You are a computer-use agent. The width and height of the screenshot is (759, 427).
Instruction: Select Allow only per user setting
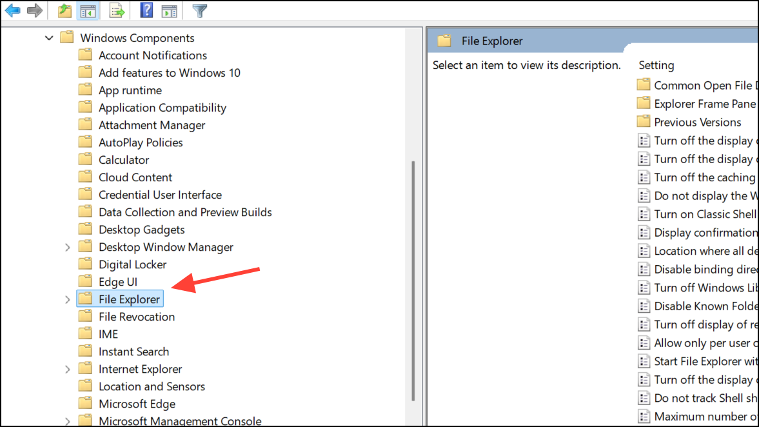click(x=705, y=343)
